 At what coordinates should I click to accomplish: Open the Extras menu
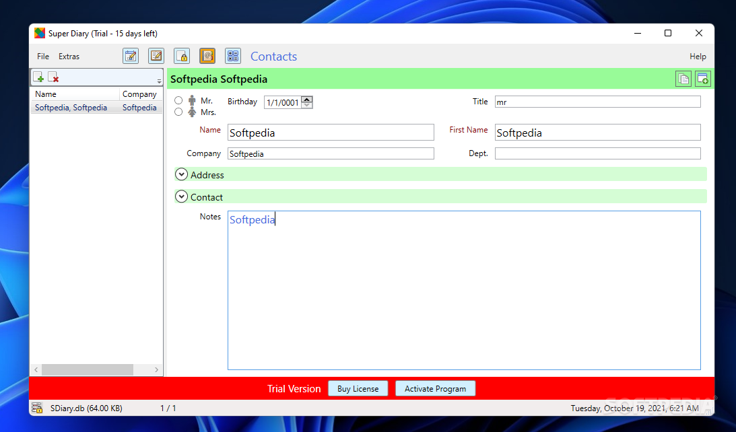click(69, 57)
